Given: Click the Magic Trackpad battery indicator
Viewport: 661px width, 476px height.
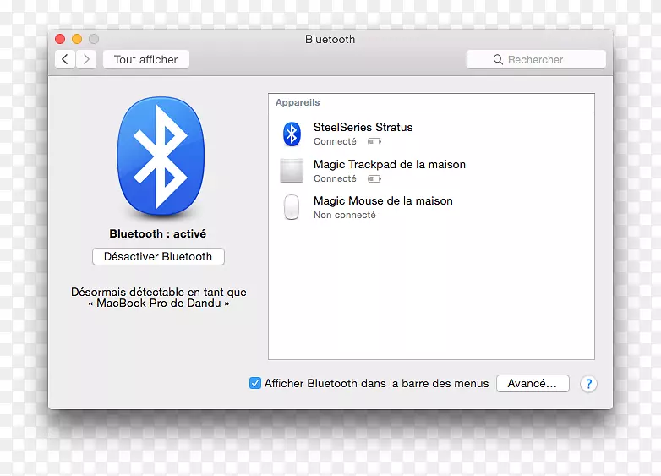Looking at the screenshot, I should pos(374,178).
